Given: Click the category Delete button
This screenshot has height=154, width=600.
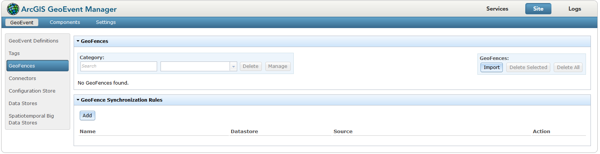Looking at the screenshot, I should coord(250,66).
